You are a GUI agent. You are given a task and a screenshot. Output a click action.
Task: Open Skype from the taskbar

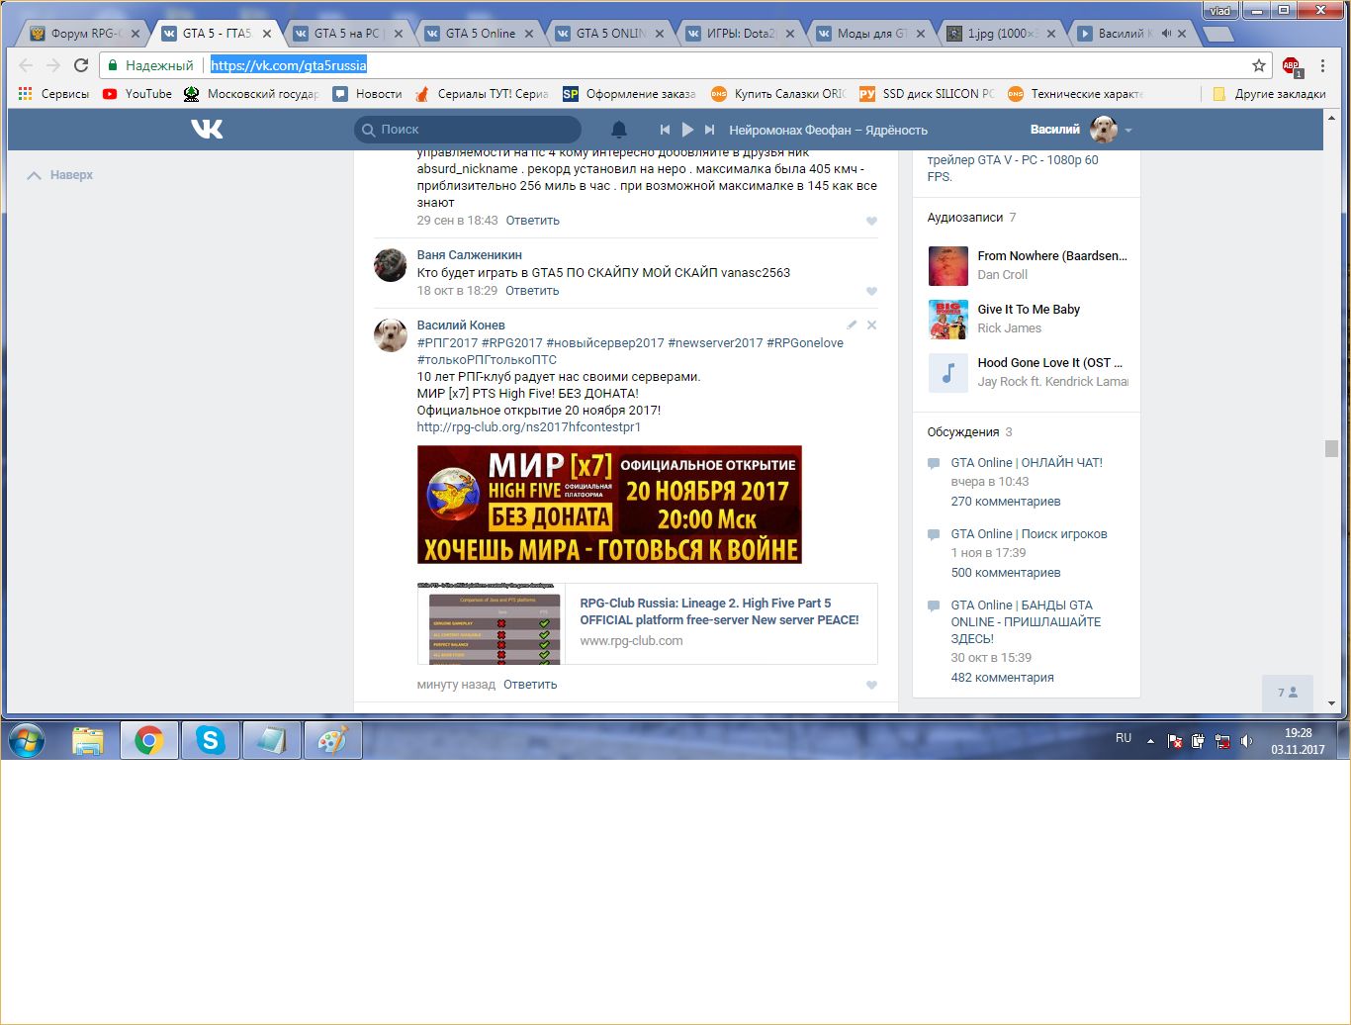click(211, 740)
